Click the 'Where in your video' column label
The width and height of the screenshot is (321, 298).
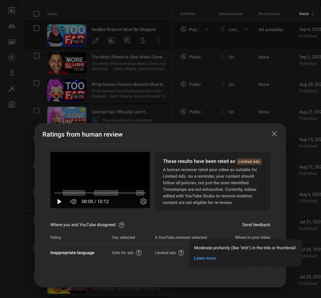coord(252,237)
